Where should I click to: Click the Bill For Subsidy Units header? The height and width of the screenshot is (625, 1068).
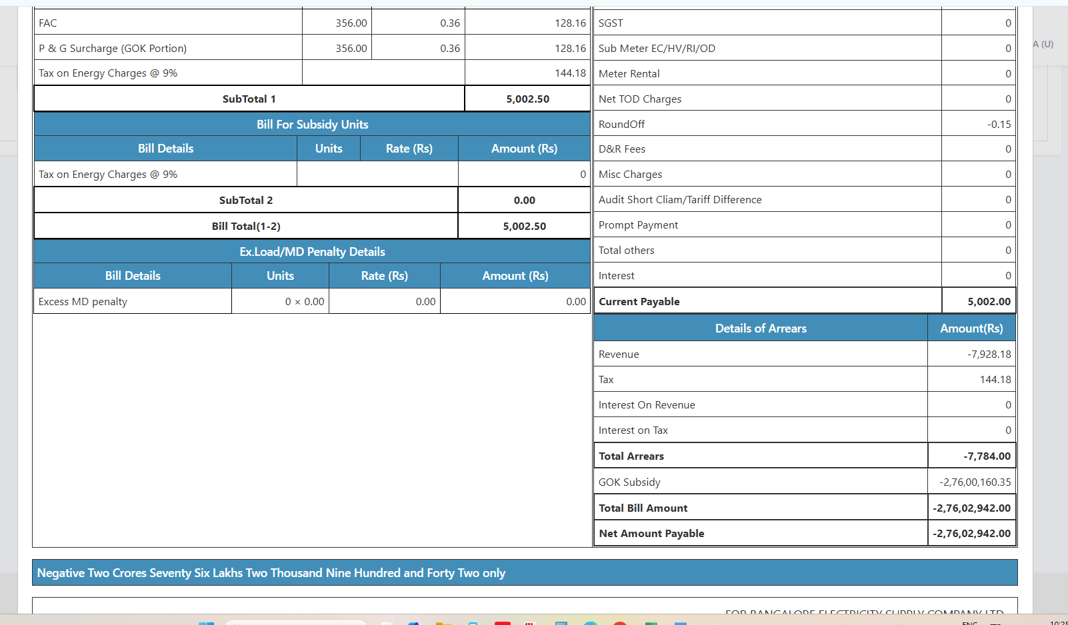coord(313,125)
